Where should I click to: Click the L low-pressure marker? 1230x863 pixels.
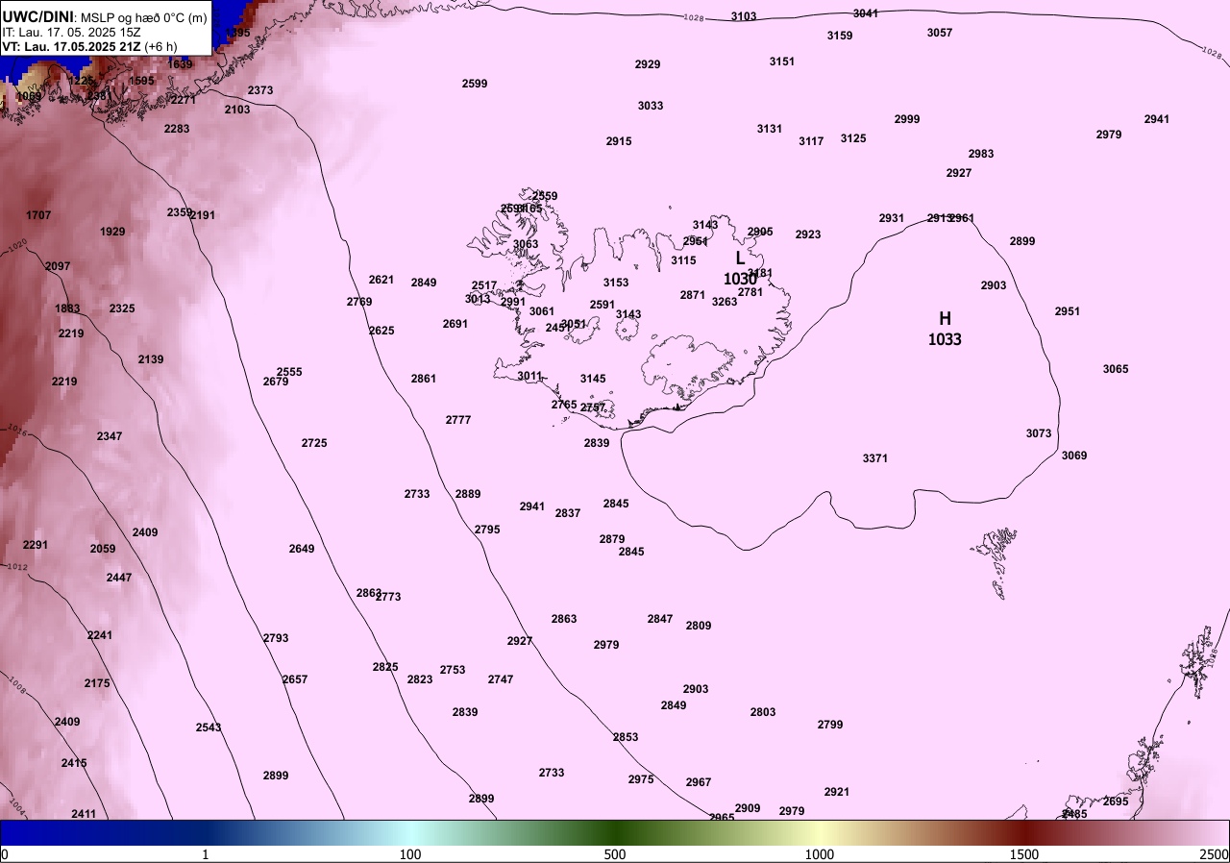click(740, 258)
